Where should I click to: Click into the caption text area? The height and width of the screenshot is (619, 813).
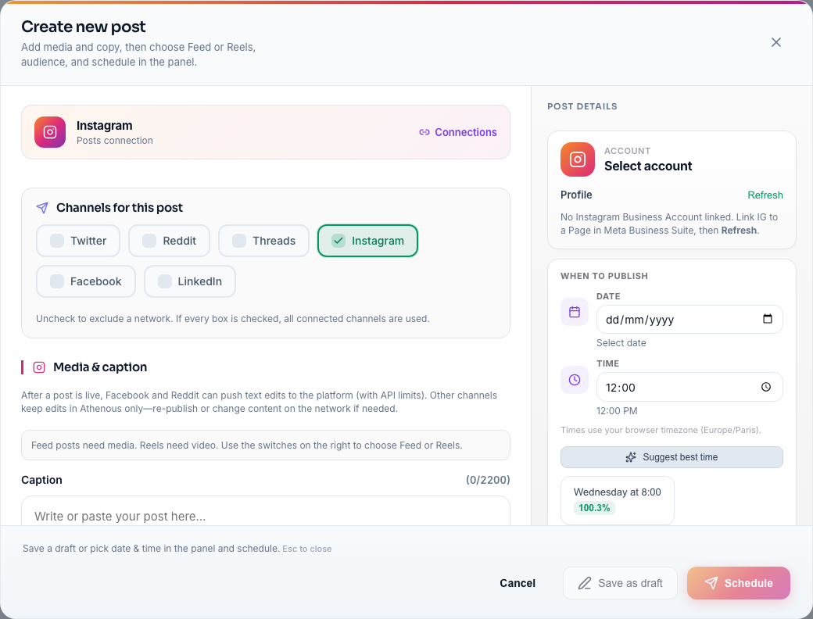[266, 514]
